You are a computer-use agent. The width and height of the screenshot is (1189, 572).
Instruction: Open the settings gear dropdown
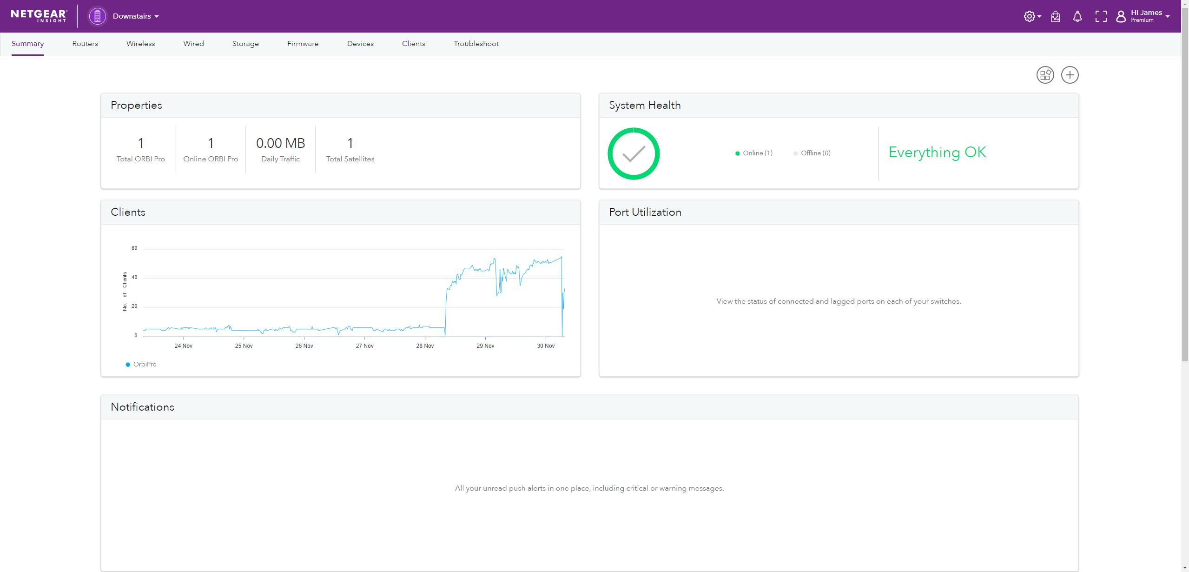click(1032, 16)
